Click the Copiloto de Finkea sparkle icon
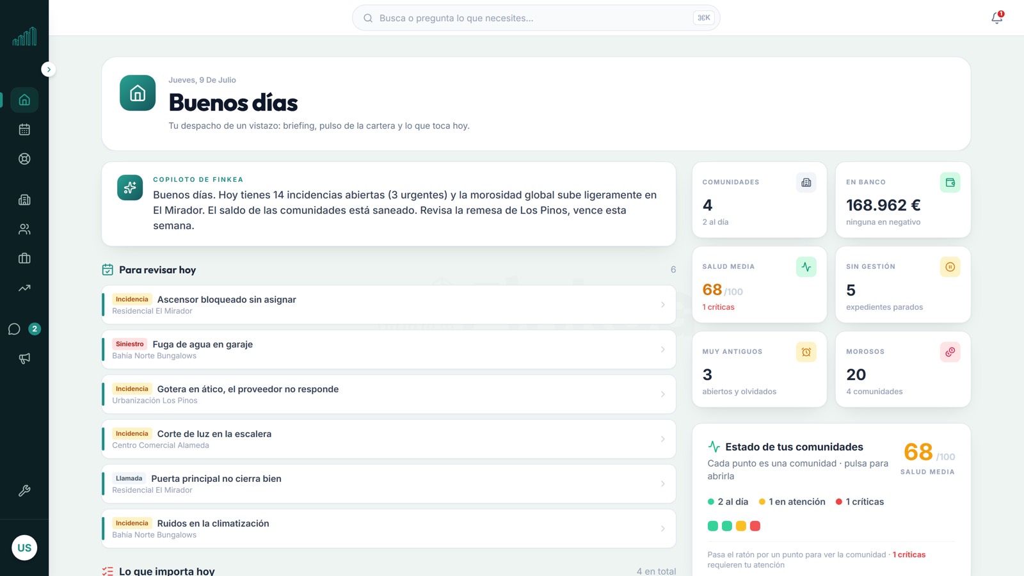1024x576 pixels. (x=130, y=188)
